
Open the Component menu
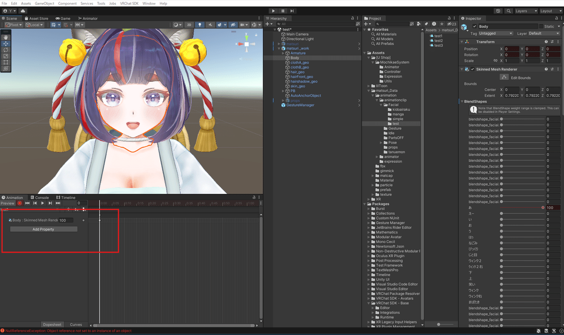point(67,3)
